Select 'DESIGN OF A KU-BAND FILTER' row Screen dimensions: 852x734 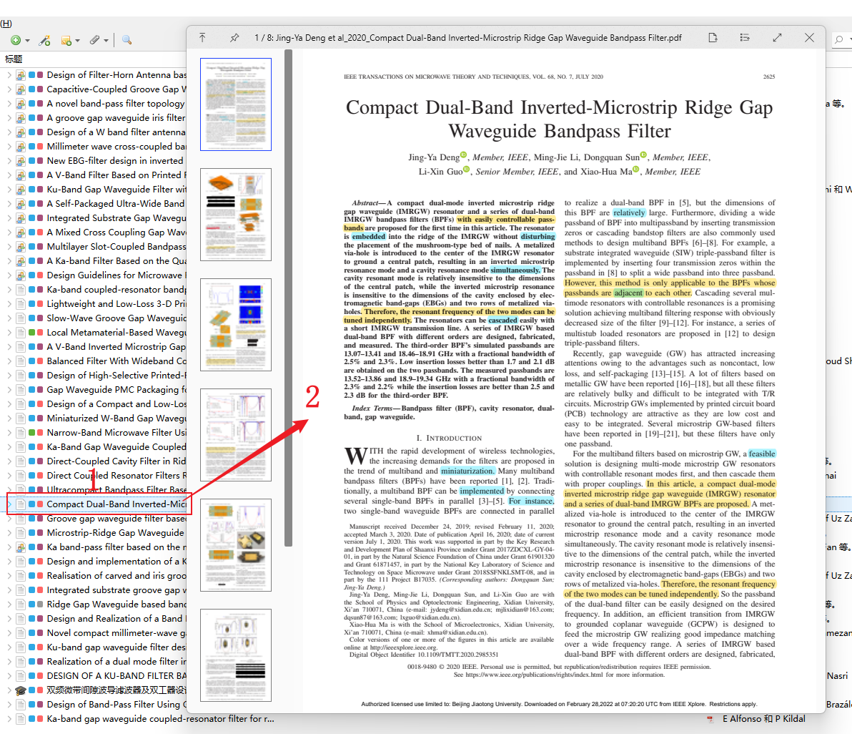point(94,676)
